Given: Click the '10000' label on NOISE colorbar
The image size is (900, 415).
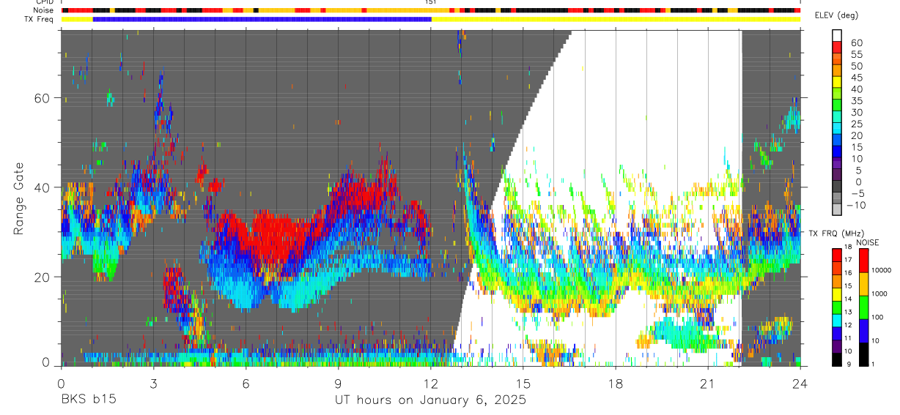Looking at the screenshot, I should tap(881, 270).
